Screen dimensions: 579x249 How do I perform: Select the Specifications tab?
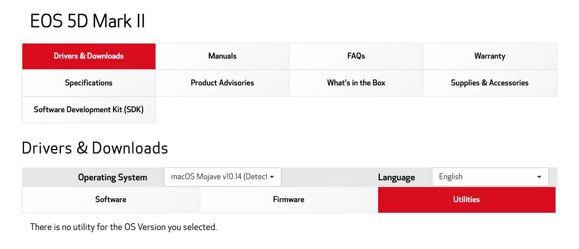coord(88,83)
